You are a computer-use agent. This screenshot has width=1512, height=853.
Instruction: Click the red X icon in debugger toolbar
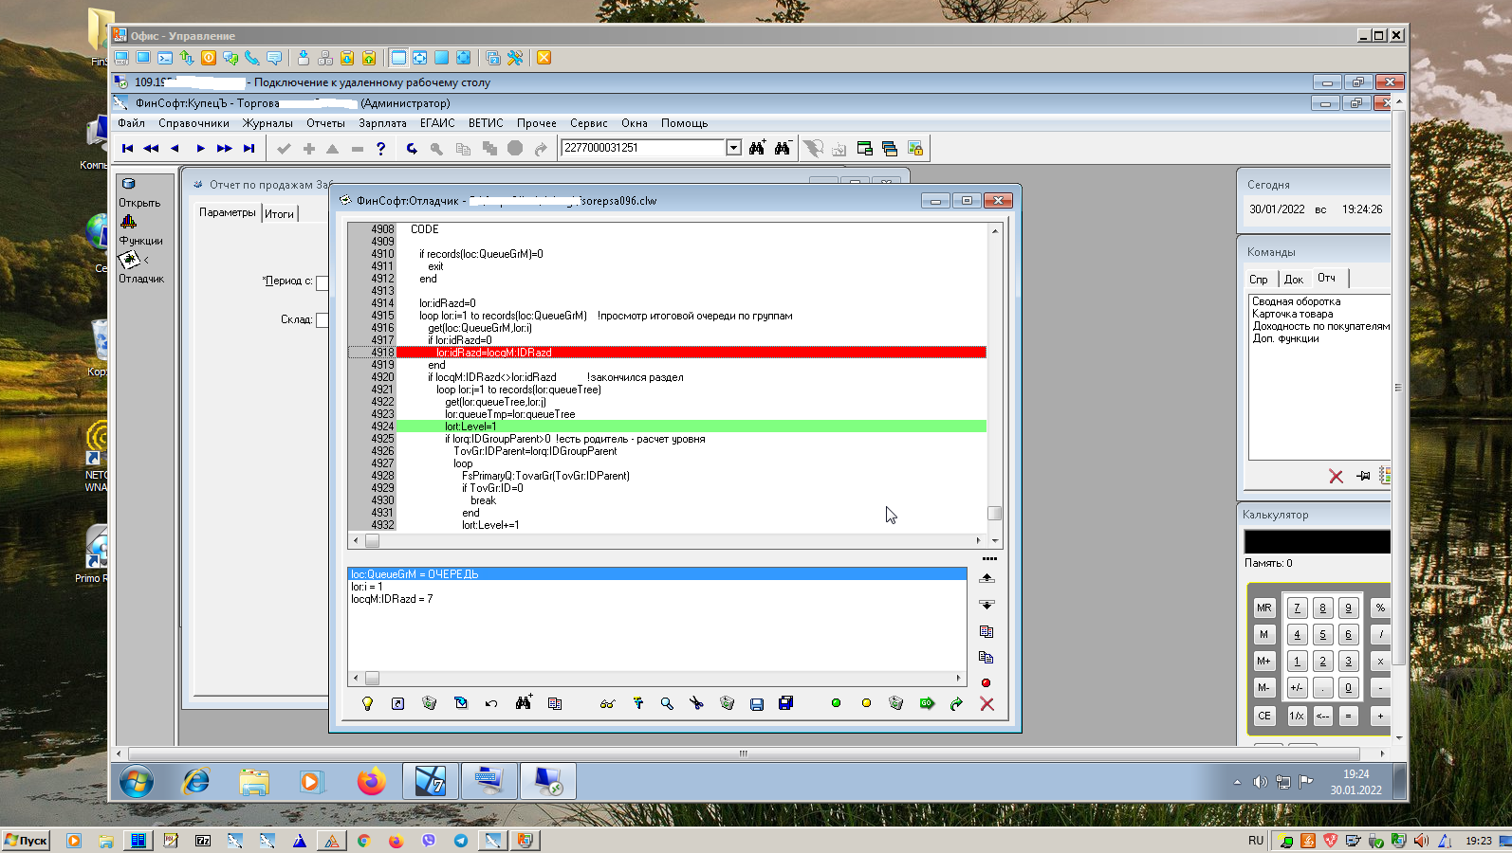[986, 703]
